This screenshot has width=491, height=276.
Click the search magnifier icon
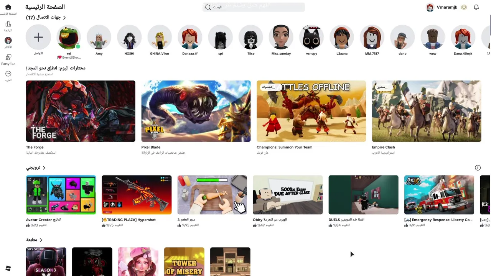coord(208,7)
